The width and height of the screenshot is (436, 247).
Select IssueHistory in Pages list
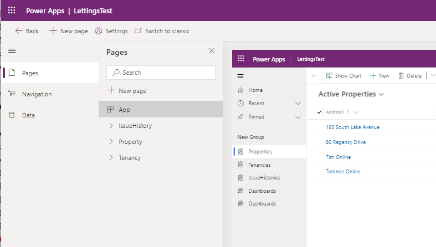point(135,126)
